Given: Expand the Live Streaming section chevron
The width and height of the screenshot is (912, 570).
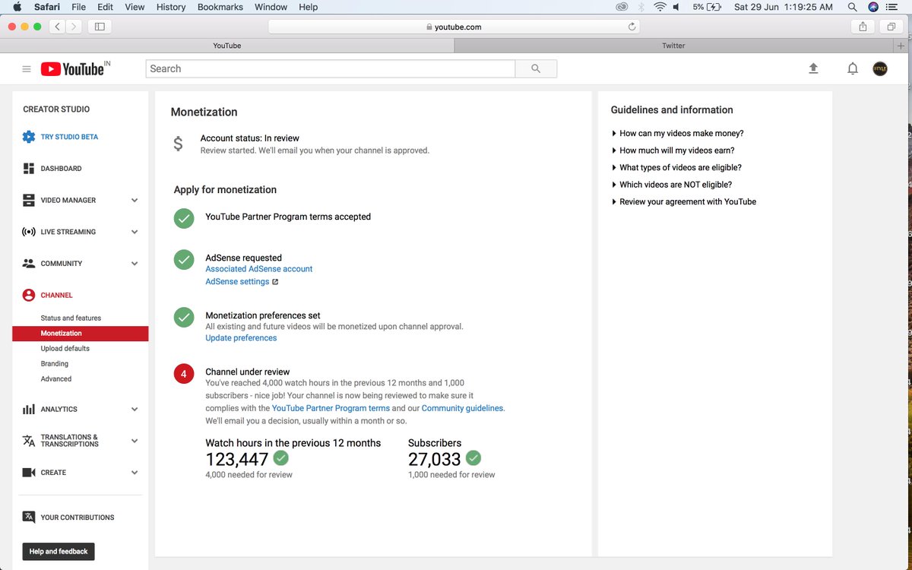Looking at the screenshot, I should 135,232.
